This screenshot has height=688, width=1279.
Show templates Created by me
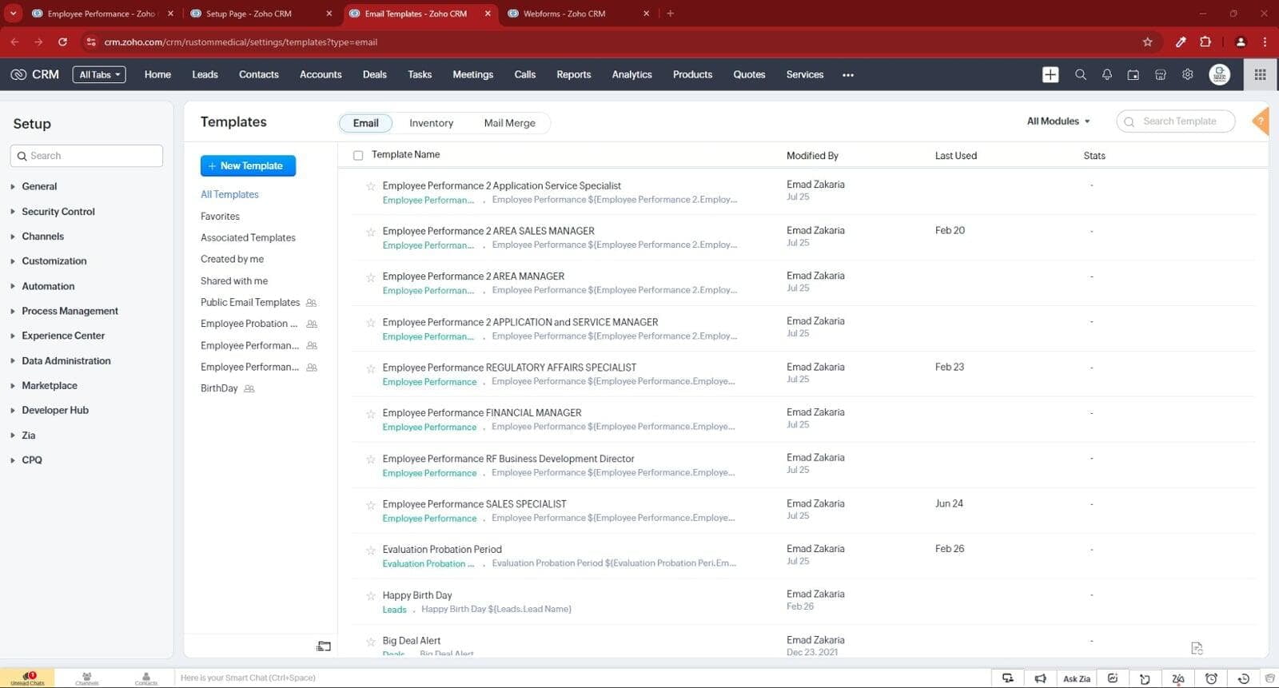tap(232, 259)
